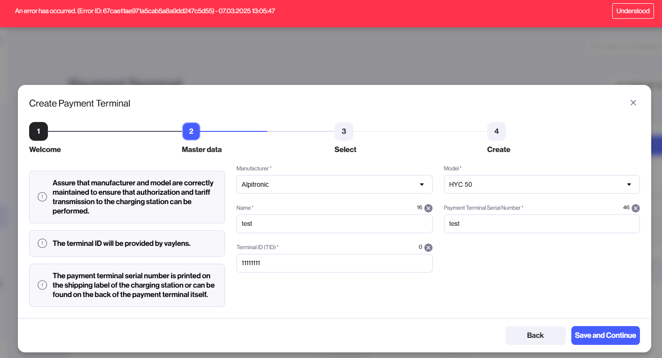The height and width of the screenshot is (358, 662).
Task: Click the note about the serial number on the shipping label
Action: [x=134, y=285]
